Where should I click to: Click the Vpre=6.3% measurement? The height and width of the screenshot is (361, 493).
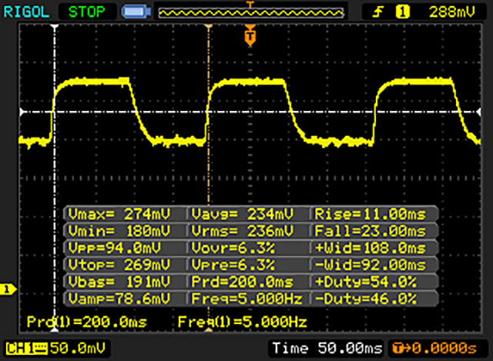(233, 265)
